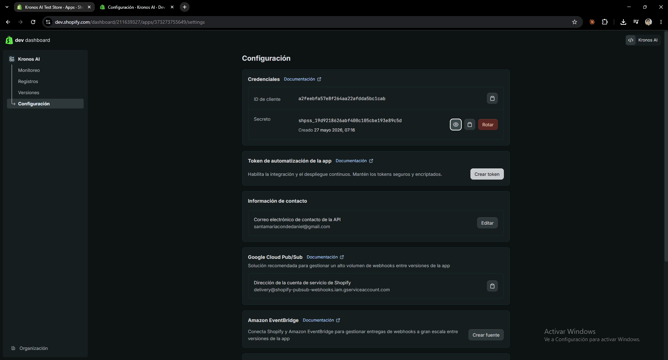
Task: Switch to Configuración Kronos AI browser tab
Action: pos(136,7)
